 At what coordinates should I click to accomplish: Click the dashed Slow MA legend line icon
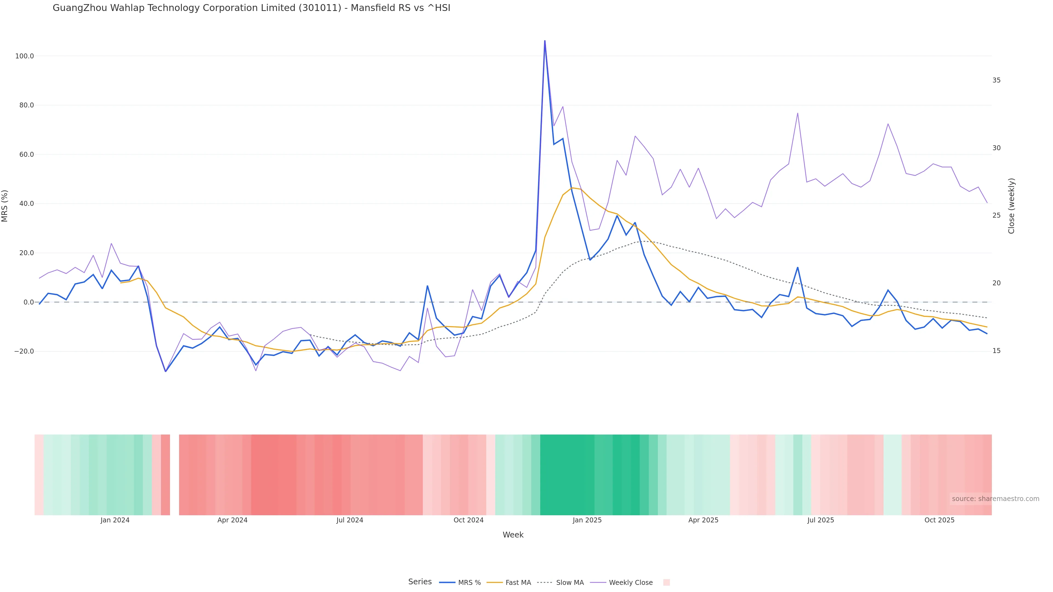click(x=545, y=583)
